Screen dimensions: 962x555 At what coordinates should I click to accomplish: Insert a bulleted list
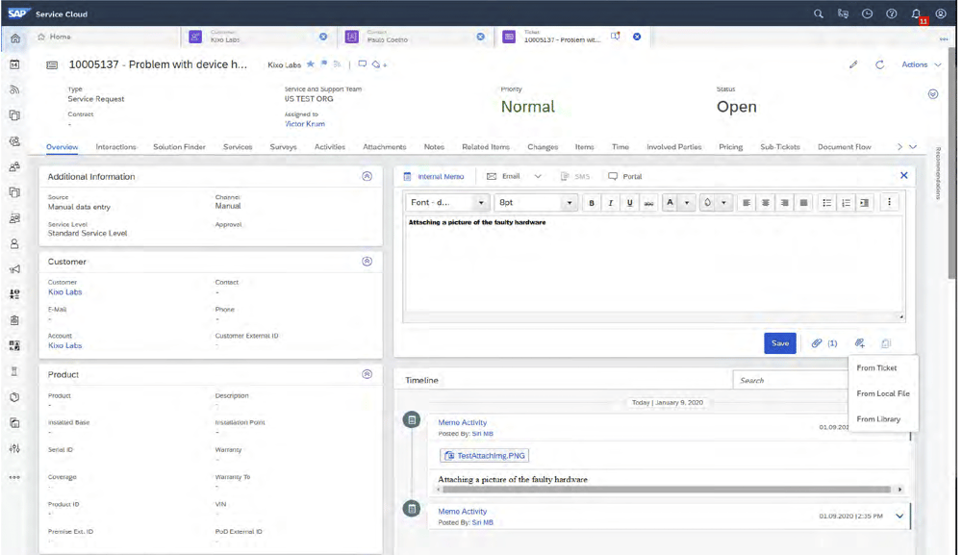(x=827, y=203)
